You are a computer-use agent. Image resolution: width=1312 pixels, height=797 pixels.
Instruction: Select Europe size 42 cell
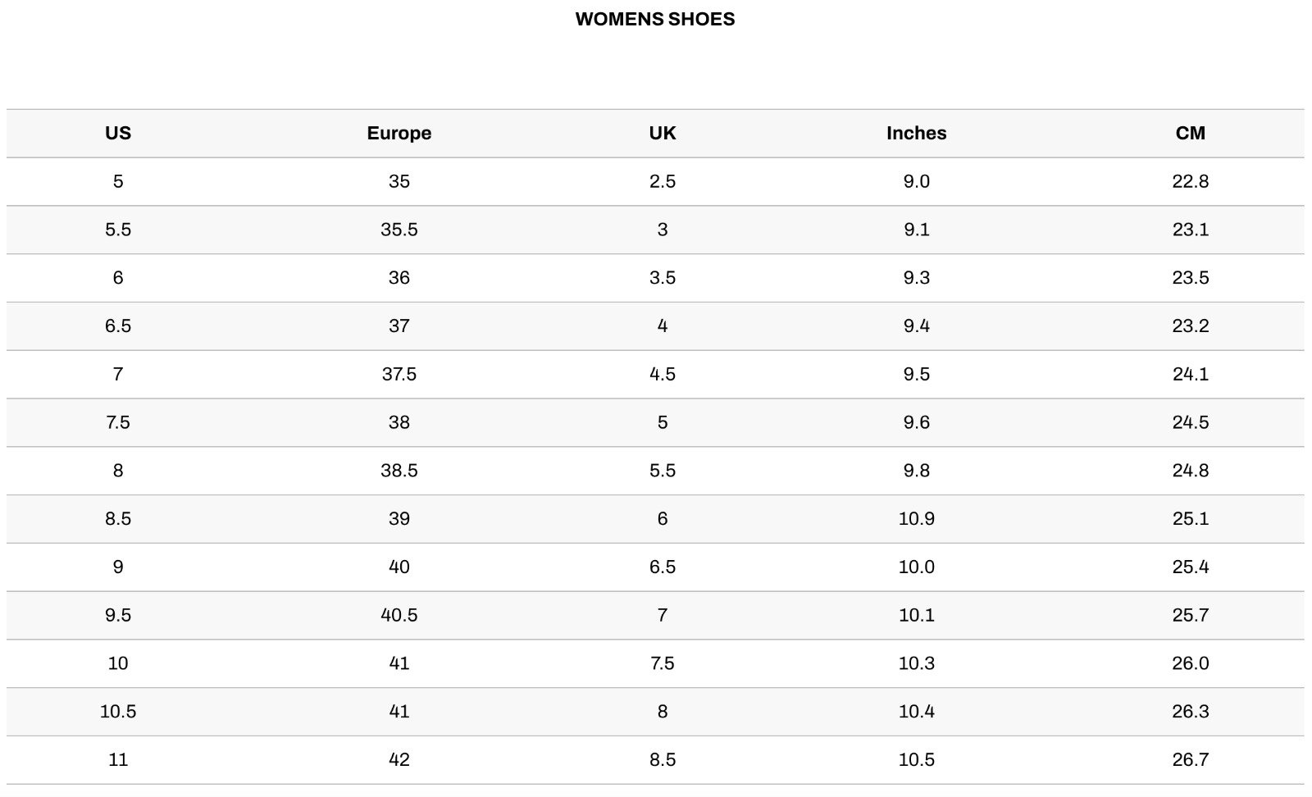tap(399, 760)
